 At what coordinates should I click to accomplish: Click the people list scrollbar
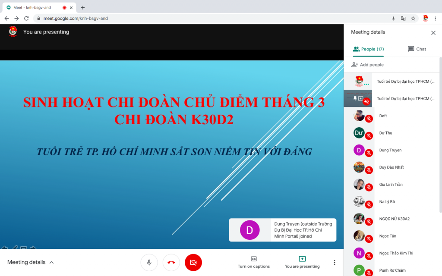441,135
